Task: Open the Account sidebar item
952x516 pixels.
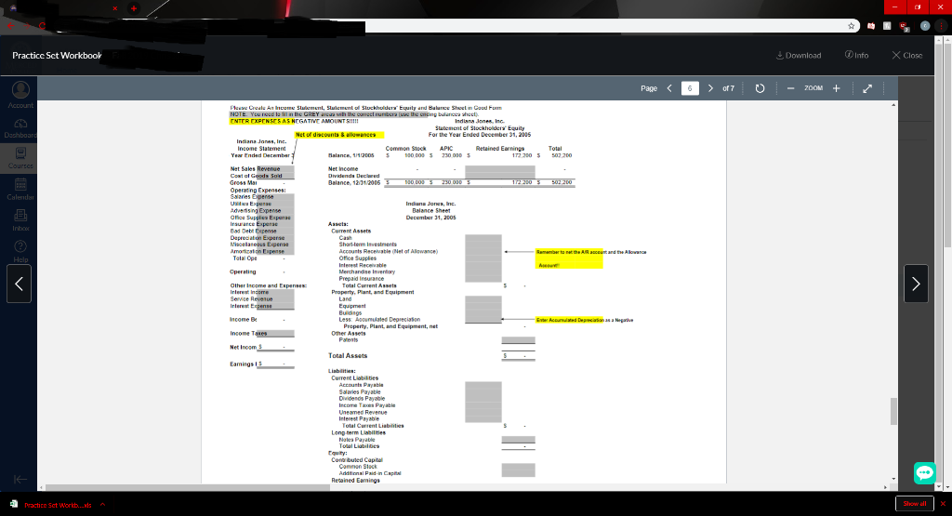Action: [20, 96]
